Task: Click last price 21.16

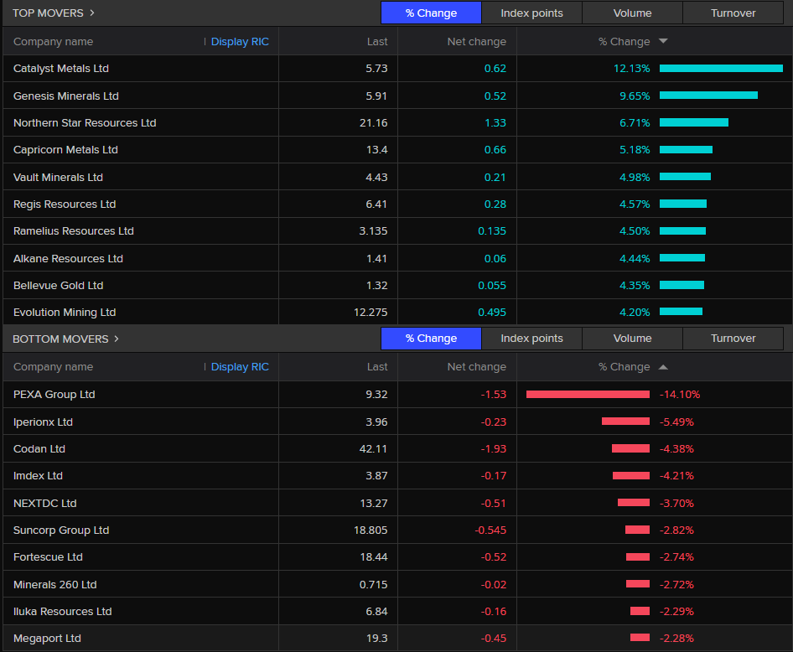Action: pyautogui.click(x=373, y=123)
